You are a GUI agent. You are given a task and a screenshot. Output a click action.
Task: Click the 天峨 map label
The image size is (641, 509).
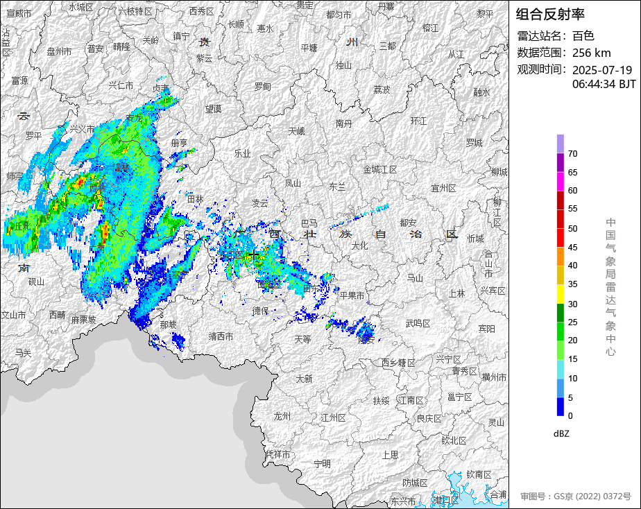coord(296,131)
